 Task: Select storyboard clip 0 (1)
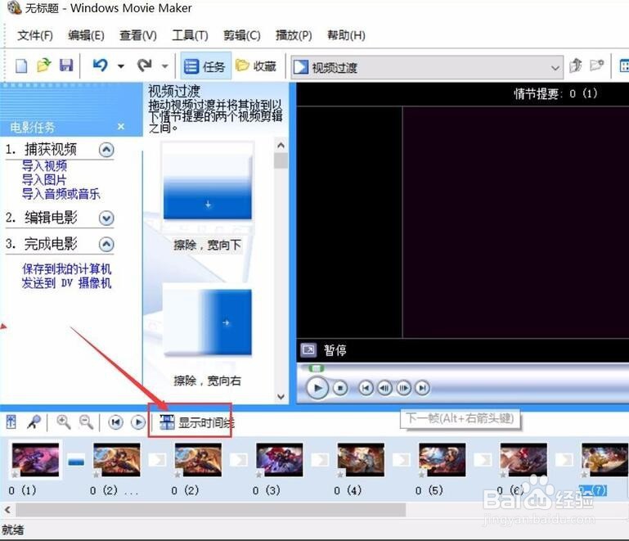[x=36, y=460]
